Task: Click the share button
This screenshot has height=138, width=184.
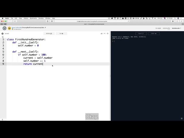Action: pos(49,34)
